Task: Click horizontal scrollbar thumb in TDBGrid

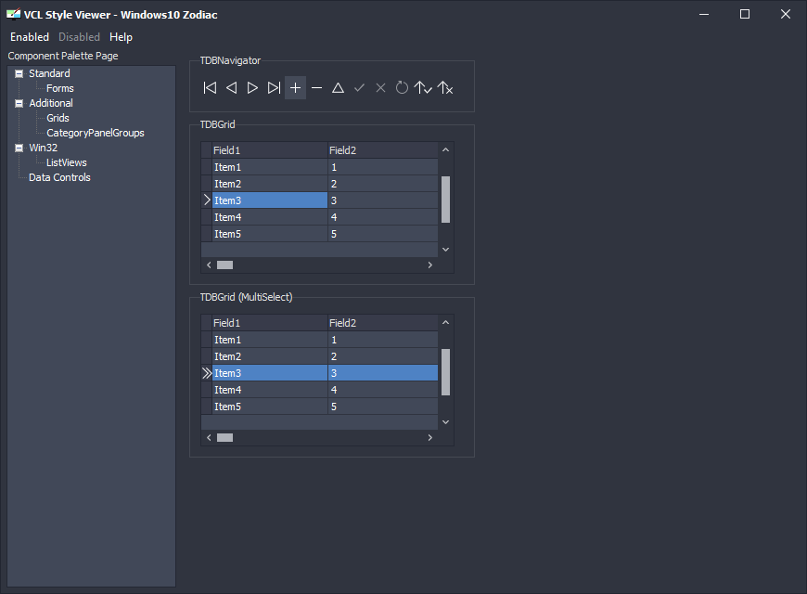Action: 224,265
